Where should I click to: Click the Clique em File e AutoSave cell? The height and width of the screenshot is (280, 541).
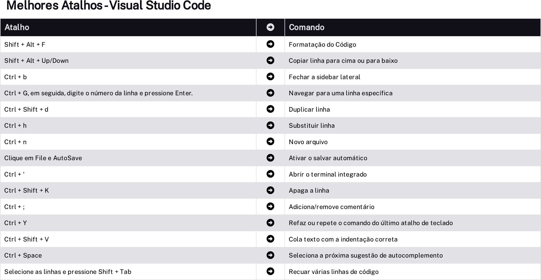[x=128, y=158]
